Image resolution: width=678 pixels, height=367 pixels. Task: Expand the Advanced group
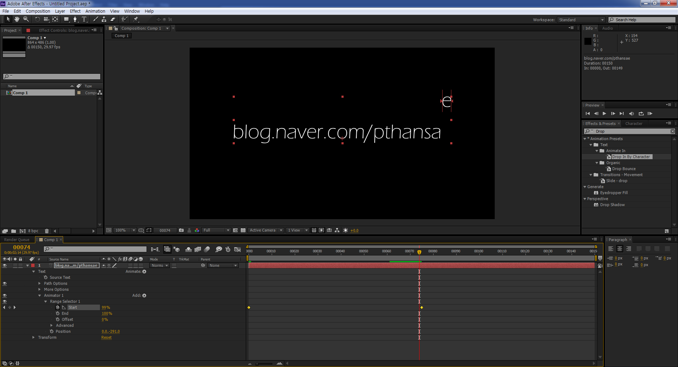(52, 325)
